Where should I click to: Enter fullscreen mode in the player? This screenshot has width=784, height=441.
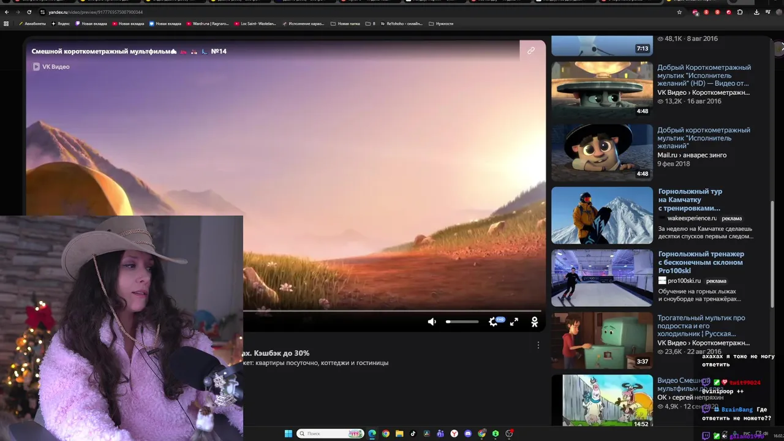pyautogui.click(x=514, y=322)
